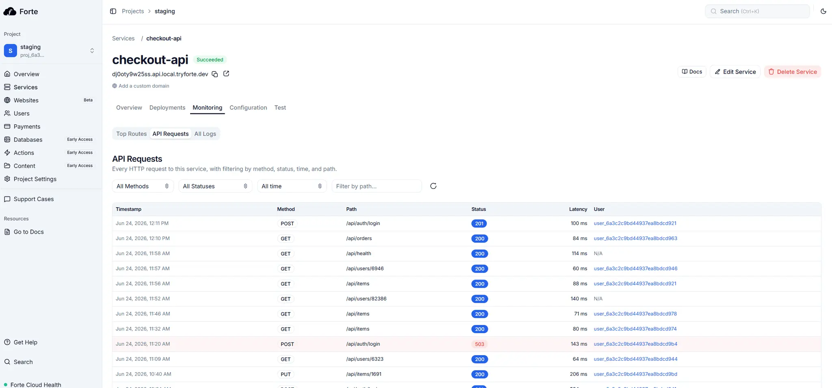Open the Test tab
This screenshot has height=388, width=832.
click(x=280, y=108)
